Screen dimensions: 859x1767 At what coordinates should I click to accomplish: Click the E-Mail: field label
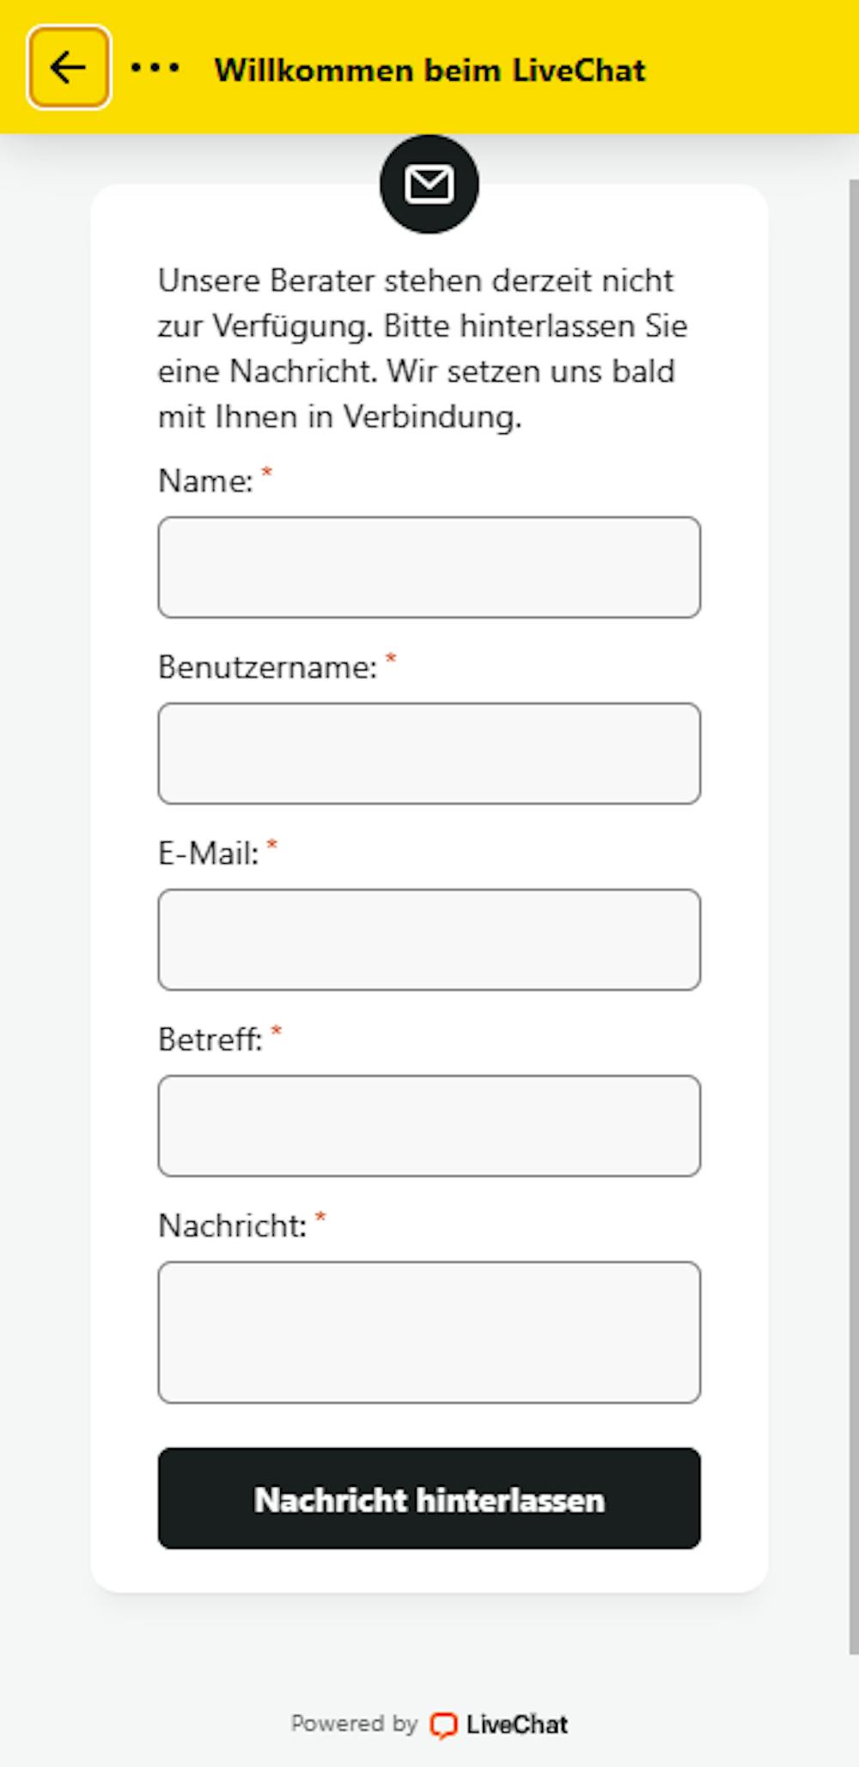coord(209,853)
